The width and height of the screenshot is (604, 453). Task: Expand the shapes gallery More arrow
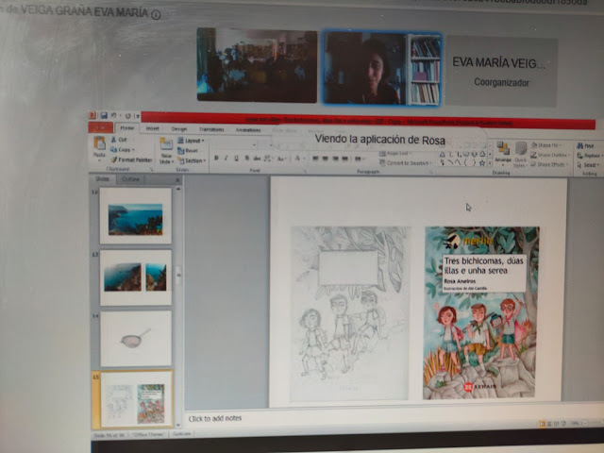(x=490, y=163)
